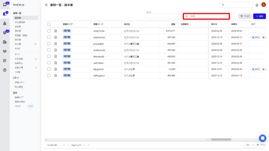Open the layers icon with 272 badge
Viewport: 269px width, 151px height.
(5, 32)
